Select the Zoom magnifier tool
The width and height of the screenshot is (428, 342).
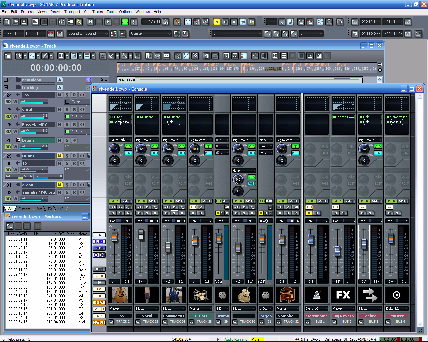[124, 56]
